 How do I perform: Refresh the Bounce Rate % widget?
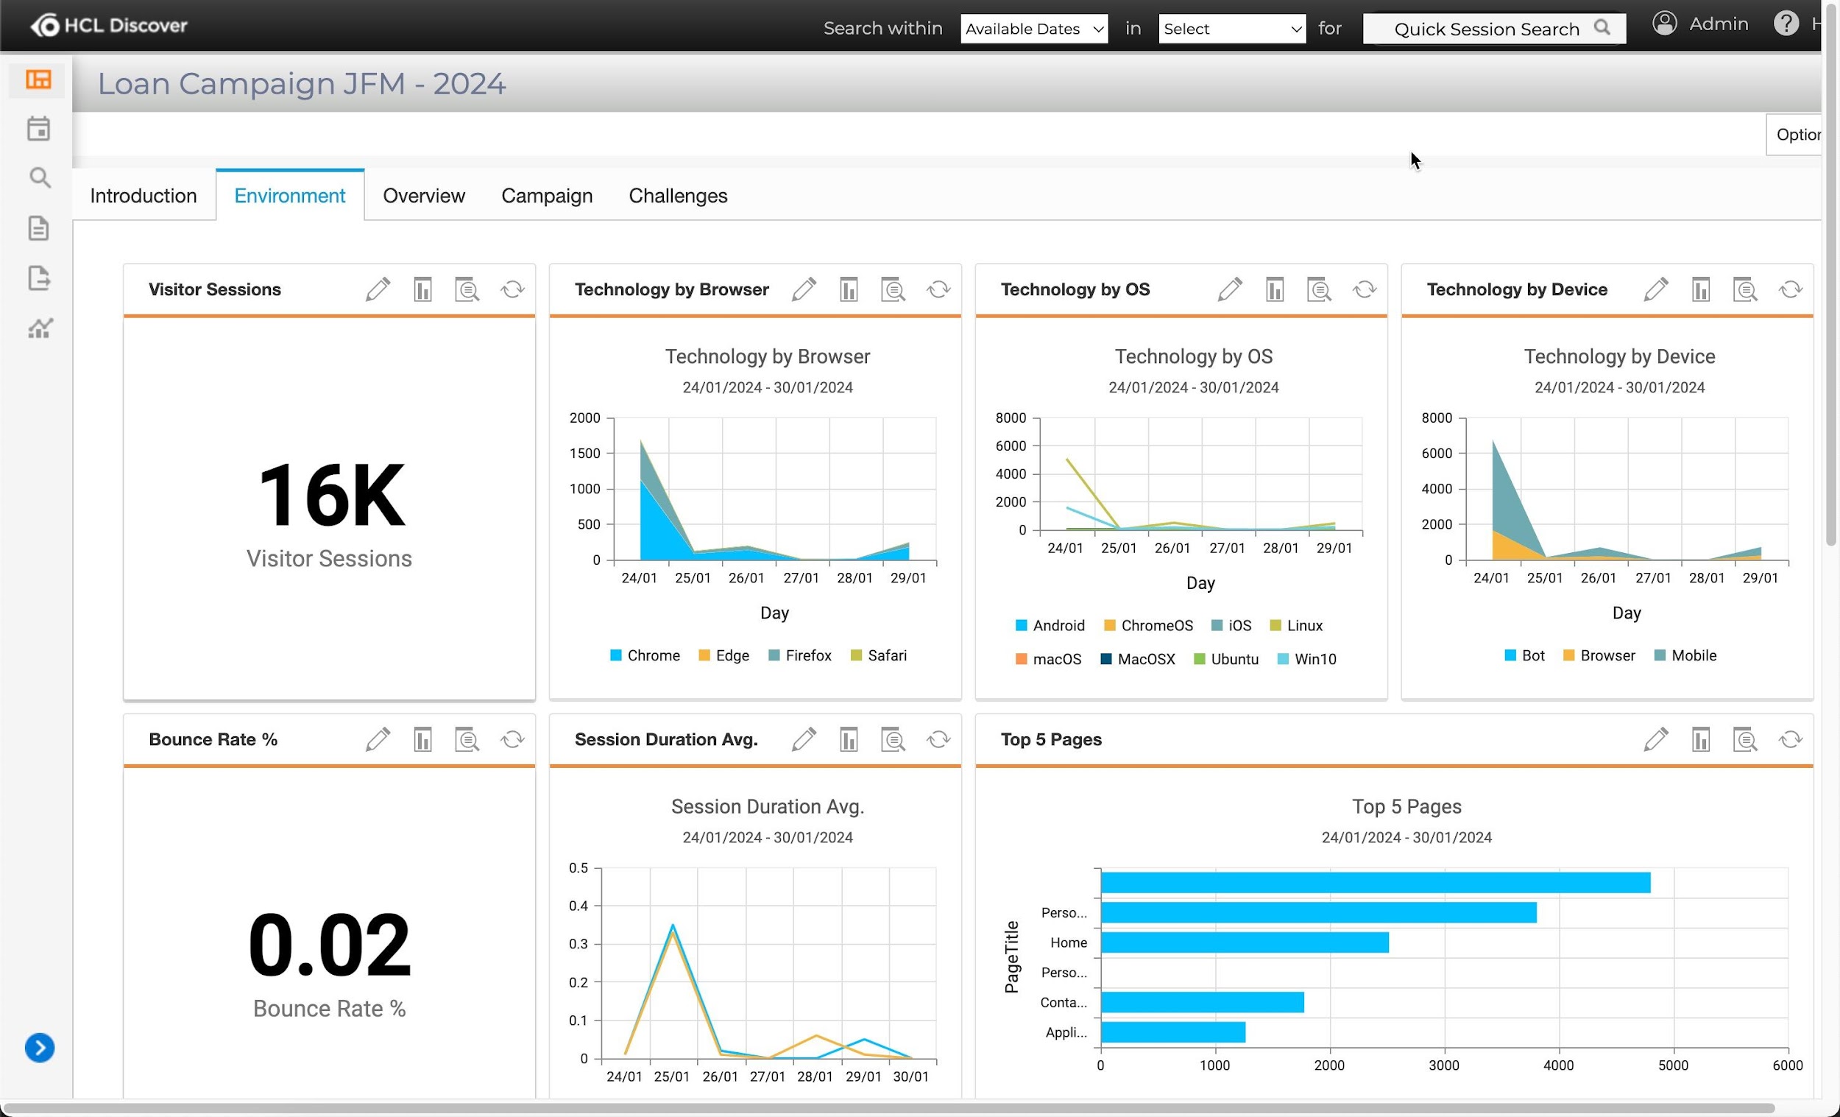512,740
